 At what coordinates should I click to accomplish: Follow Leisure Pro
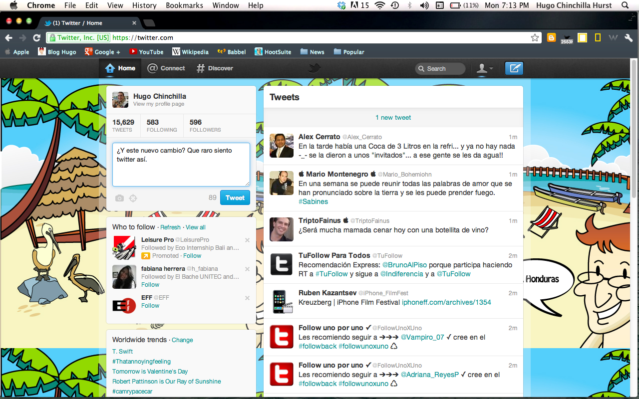coord(192,255)
